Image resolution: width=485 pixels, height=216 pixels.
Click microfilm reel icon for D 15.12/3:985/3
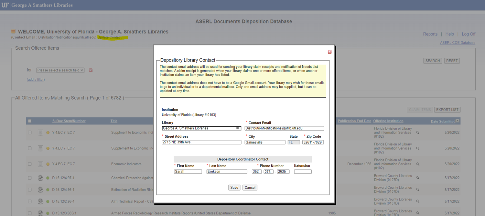tap(40, 213)
